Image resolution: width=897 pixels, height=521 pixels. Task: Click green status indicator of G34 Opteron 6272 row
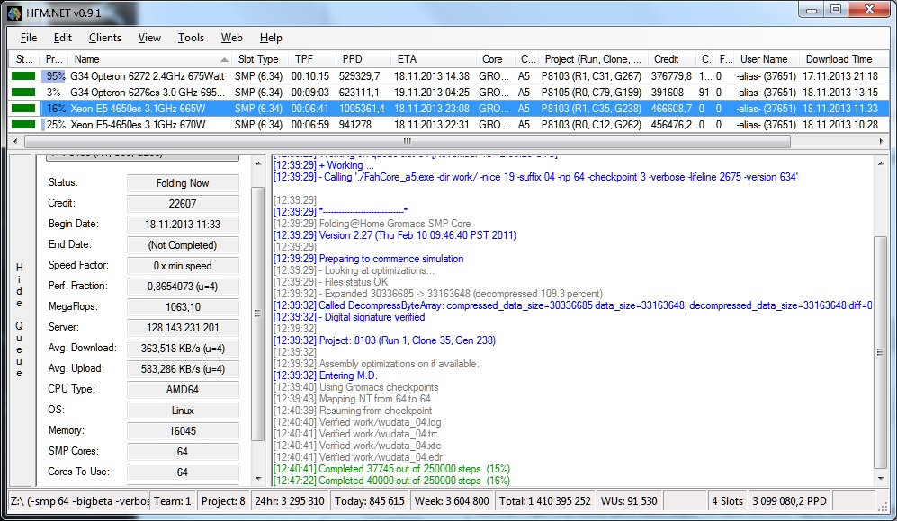23,76
